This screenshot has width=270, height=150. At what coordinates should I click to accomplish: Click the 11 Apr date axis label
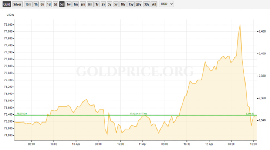coord(142,144)
